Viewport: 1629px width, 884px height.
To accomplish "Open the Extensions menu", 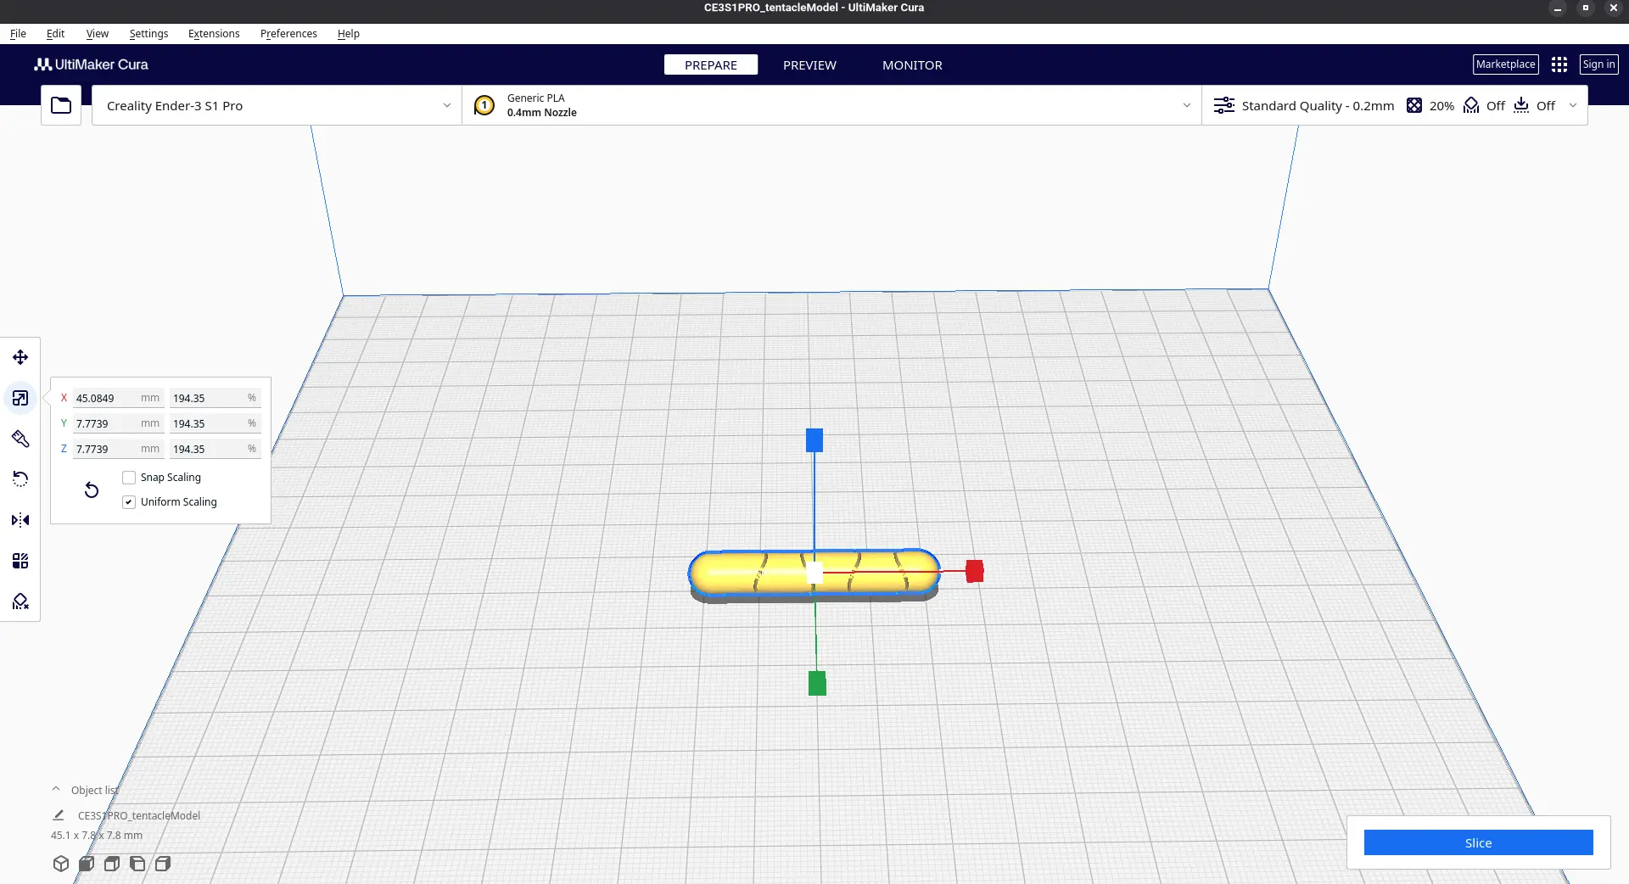I will click(x=213, y=33).
